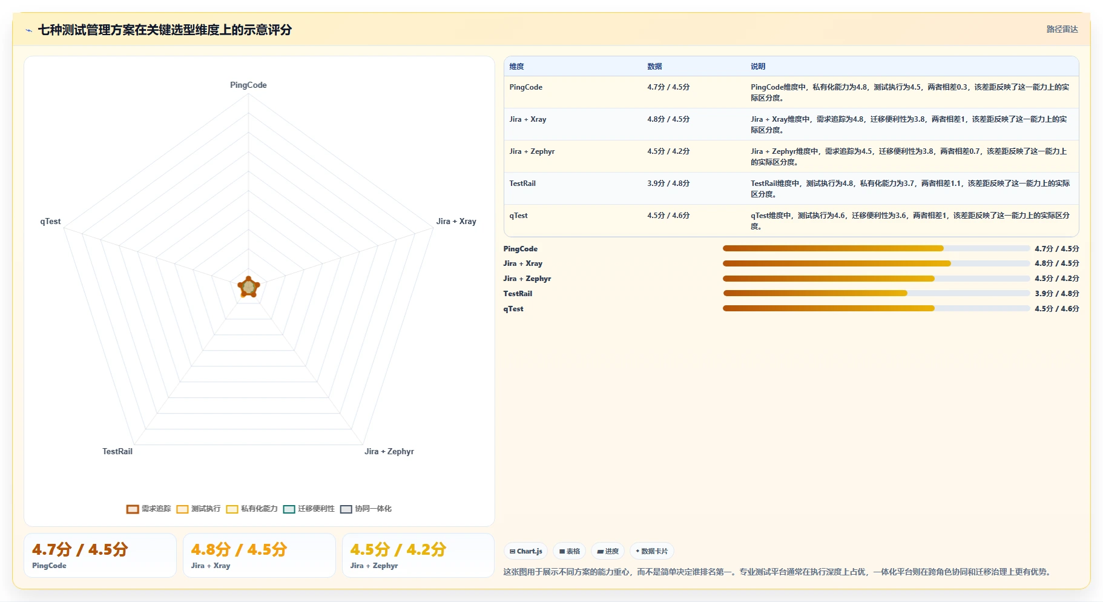Click the Jira + Xray radar axis label
The width and height of the screenshot is (1103, 602).
click(x=456, y=222)
